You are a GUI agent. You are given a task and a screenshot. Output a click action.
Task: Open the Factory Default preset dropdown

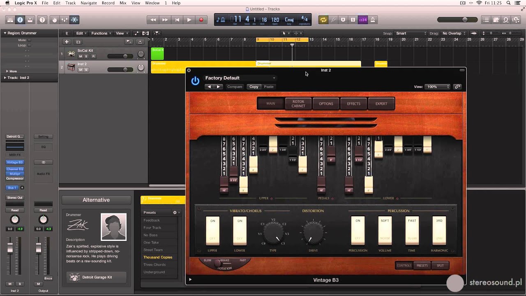pyautogui.click(x=240, y=78)
